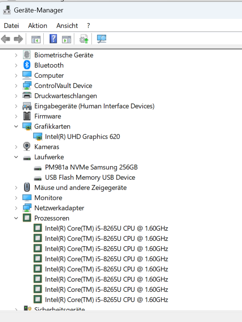Image resolution: width=242 pixels, height=322 pixels.
Task: Select the 'Firmware' label
Action: tap(47, 116)
